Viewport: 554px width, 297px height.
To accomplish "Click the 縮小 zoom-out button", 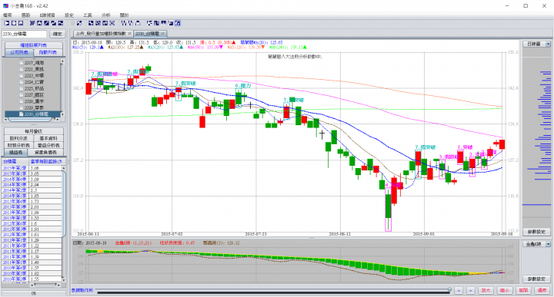I will 505,290.
